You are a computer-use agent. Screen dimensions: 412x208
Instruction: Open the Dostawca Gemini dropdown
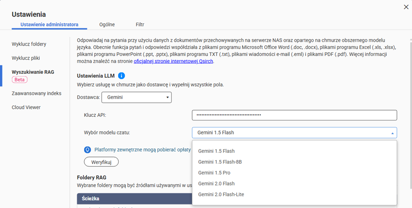pos(136,97)
